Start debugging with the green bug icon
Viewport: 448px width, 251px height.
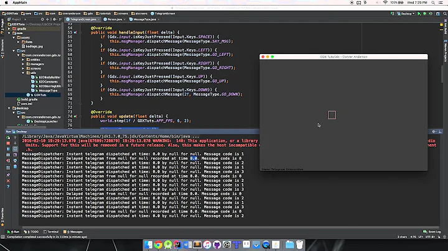pos(425,14)
